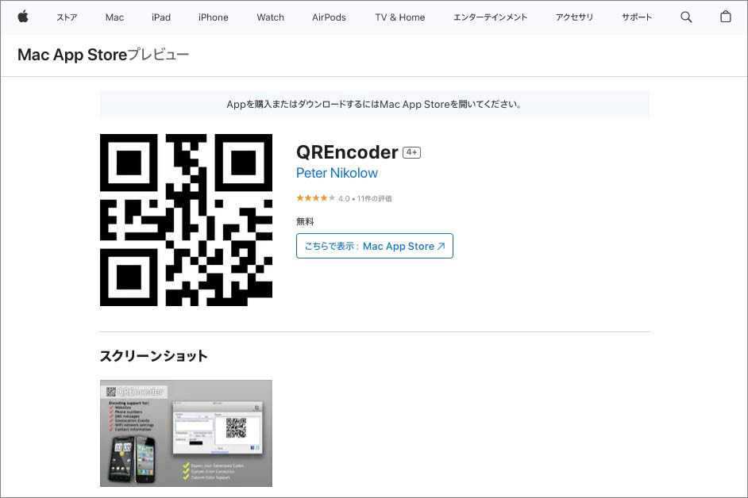748x498 pixels.
Task: Click こちらで表示：Mac App Store button
Action: click(374, 246)
